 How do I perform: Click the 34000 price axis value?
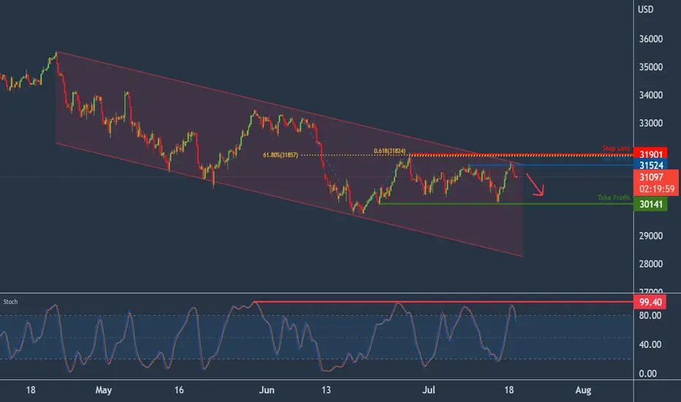(x=650, y=95)
